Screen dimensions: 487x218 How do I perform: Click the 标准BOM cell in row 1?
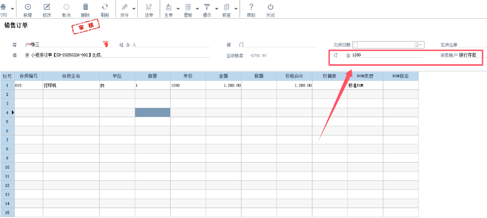point(365,85)
